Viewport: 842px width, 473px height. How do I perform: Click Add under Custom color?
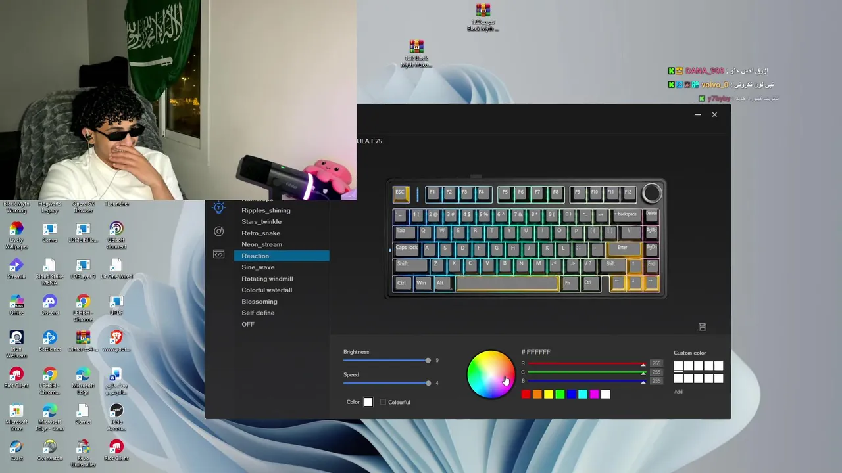tap(678, 392)
